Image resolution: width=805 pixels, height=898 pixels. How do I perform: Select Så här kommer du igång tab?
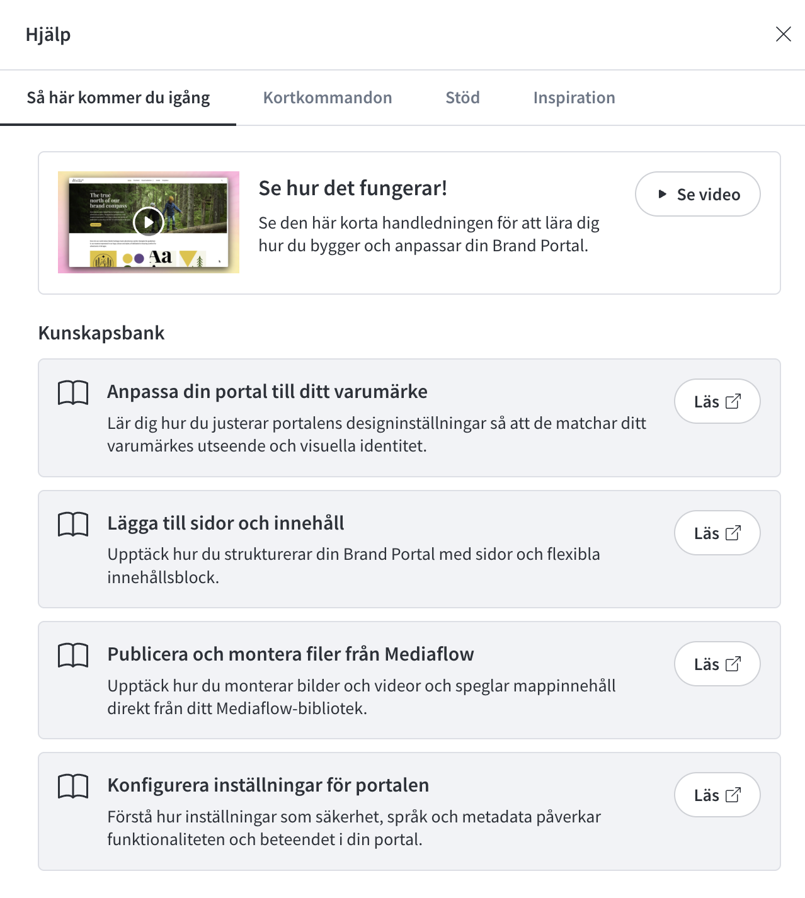tap(118, 98)
